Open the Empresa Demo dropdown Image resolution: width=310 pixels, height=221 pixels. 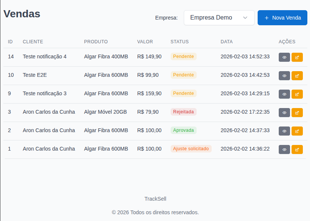[219, 18]
